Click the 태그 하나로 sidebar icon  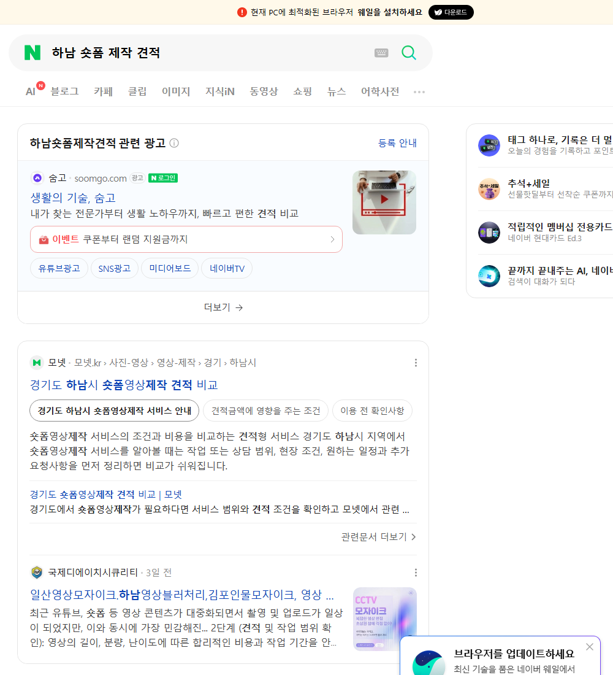tap(489, 145)
